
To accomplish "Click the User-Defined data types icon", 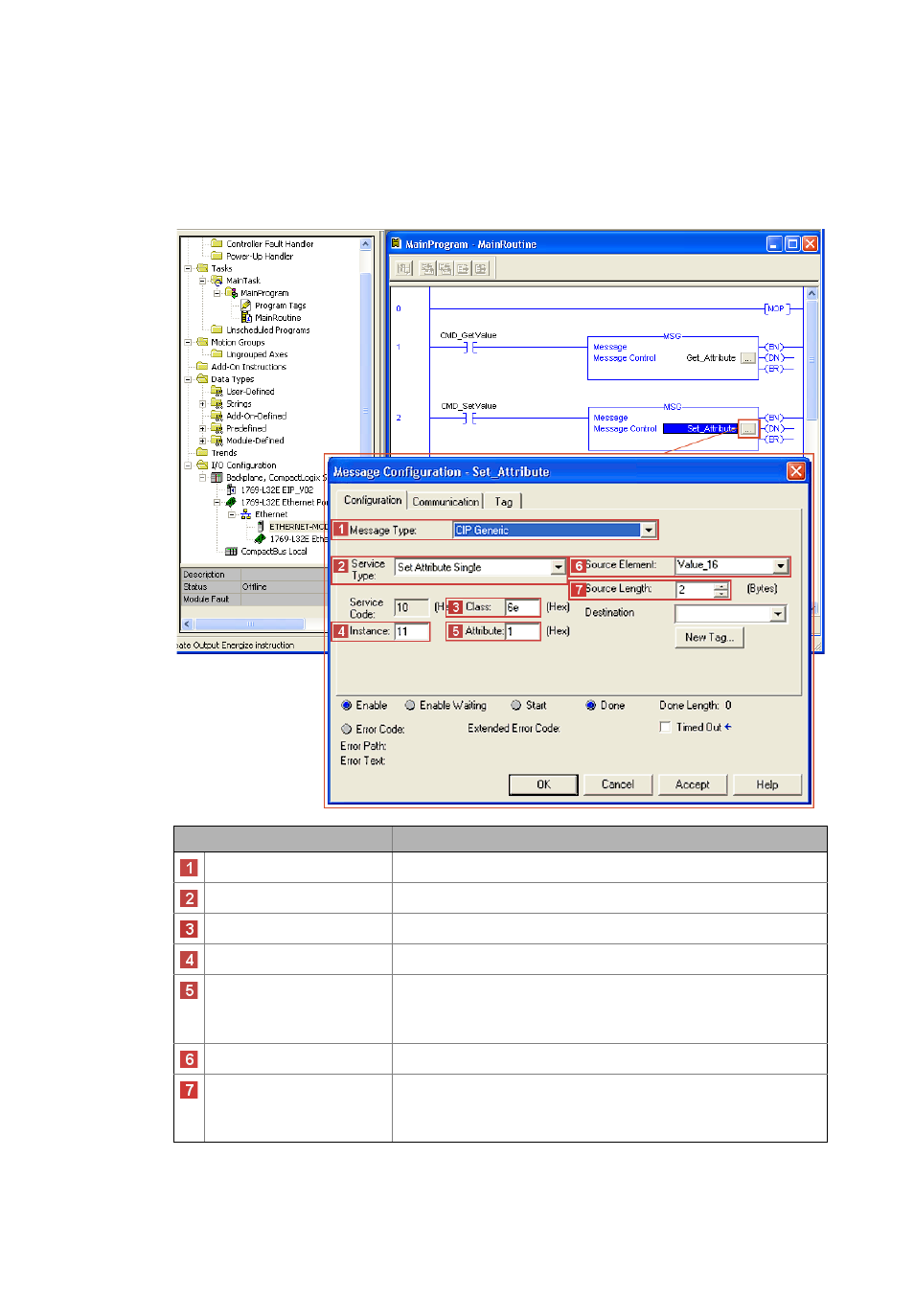I will [x=217, y=391].
